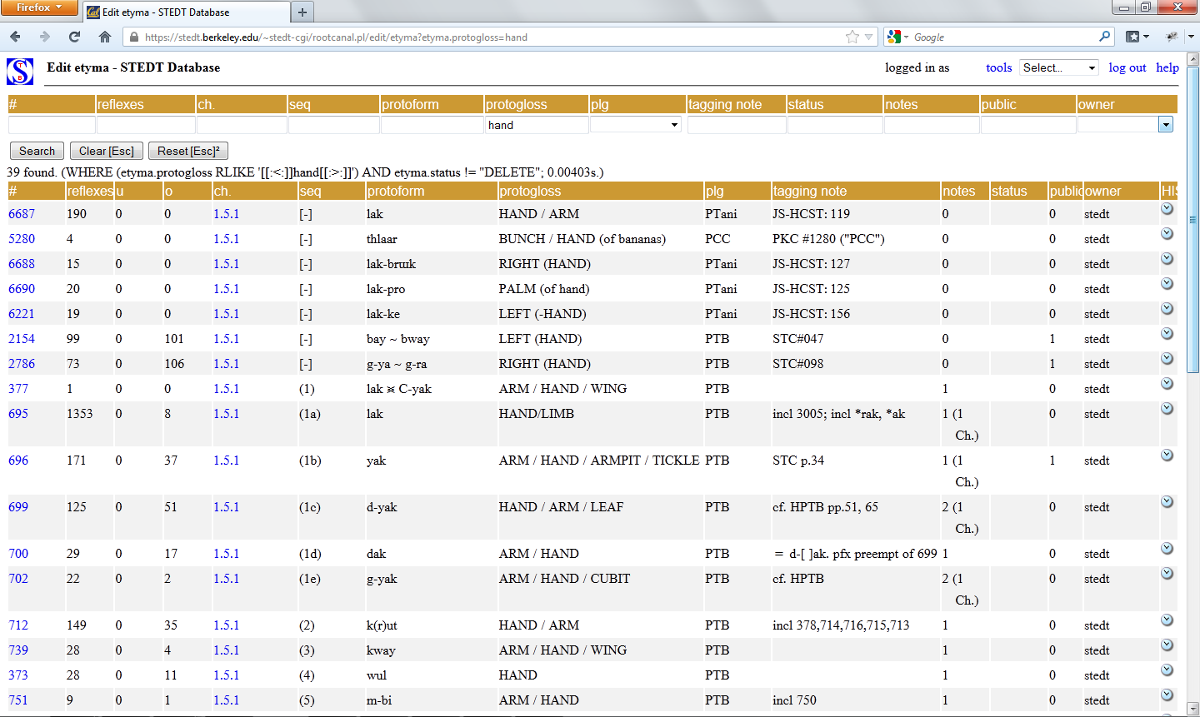Viewport: 1200px width, 717px height.
Task: Open new browser tab with plus icon
Action: (302, 12)
